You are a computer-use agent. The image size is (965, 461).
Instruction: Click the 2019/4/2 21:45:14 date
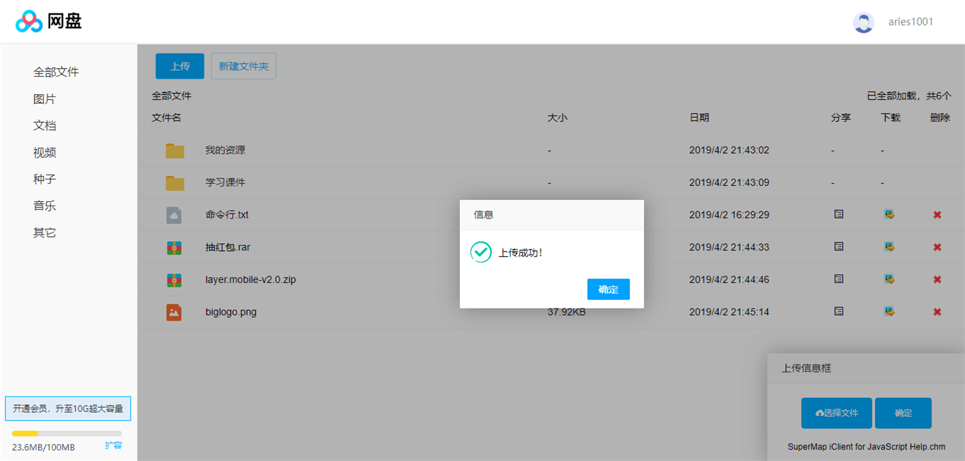coord(729,312)
